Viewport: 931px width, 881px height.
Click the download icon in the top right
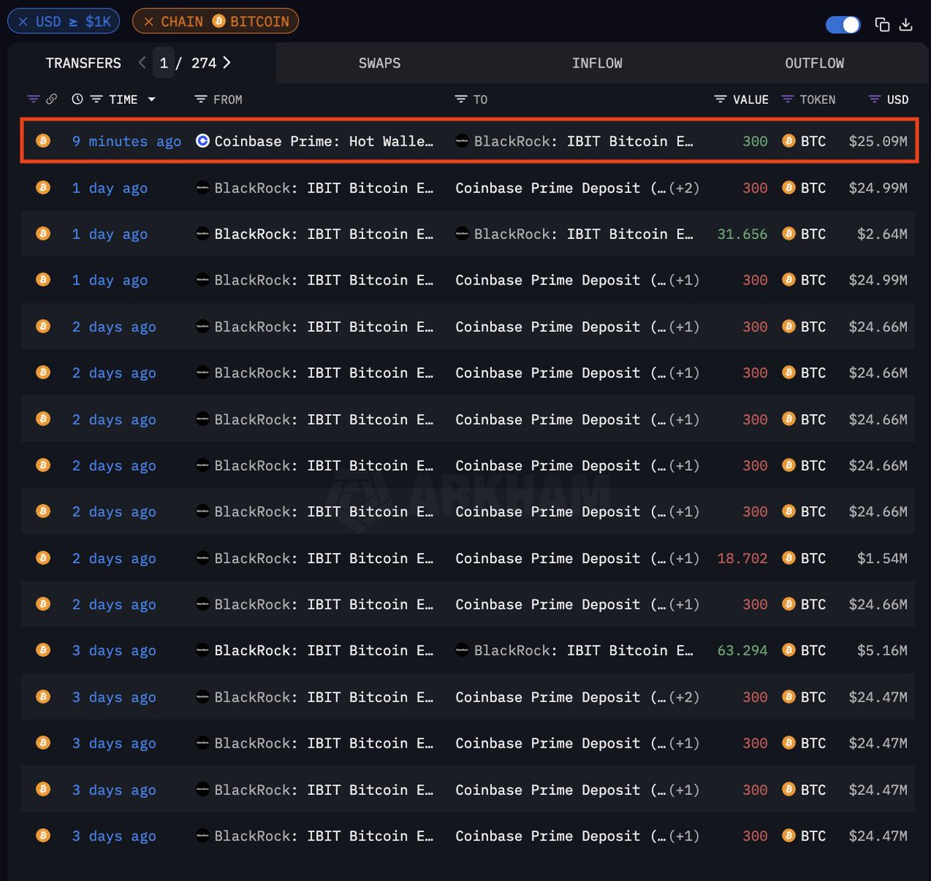[x=906, y=25]
